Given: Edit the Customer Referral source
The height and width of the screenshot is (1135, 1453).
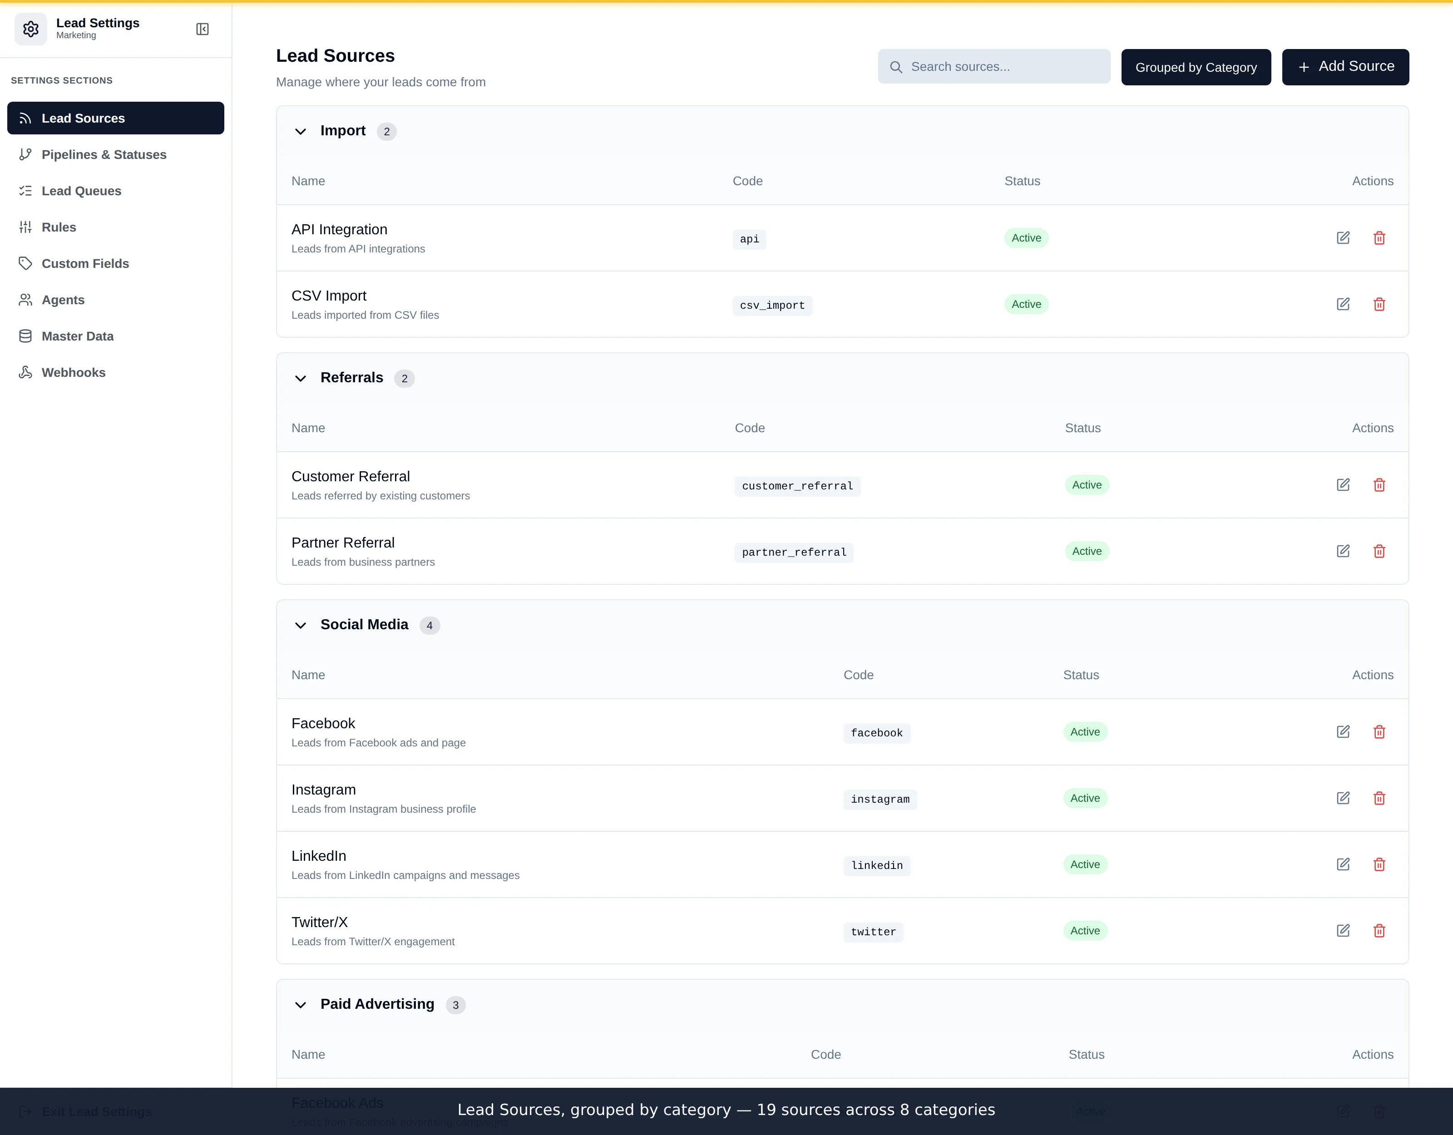Looking at the screenshot, I should [1343, 485].
